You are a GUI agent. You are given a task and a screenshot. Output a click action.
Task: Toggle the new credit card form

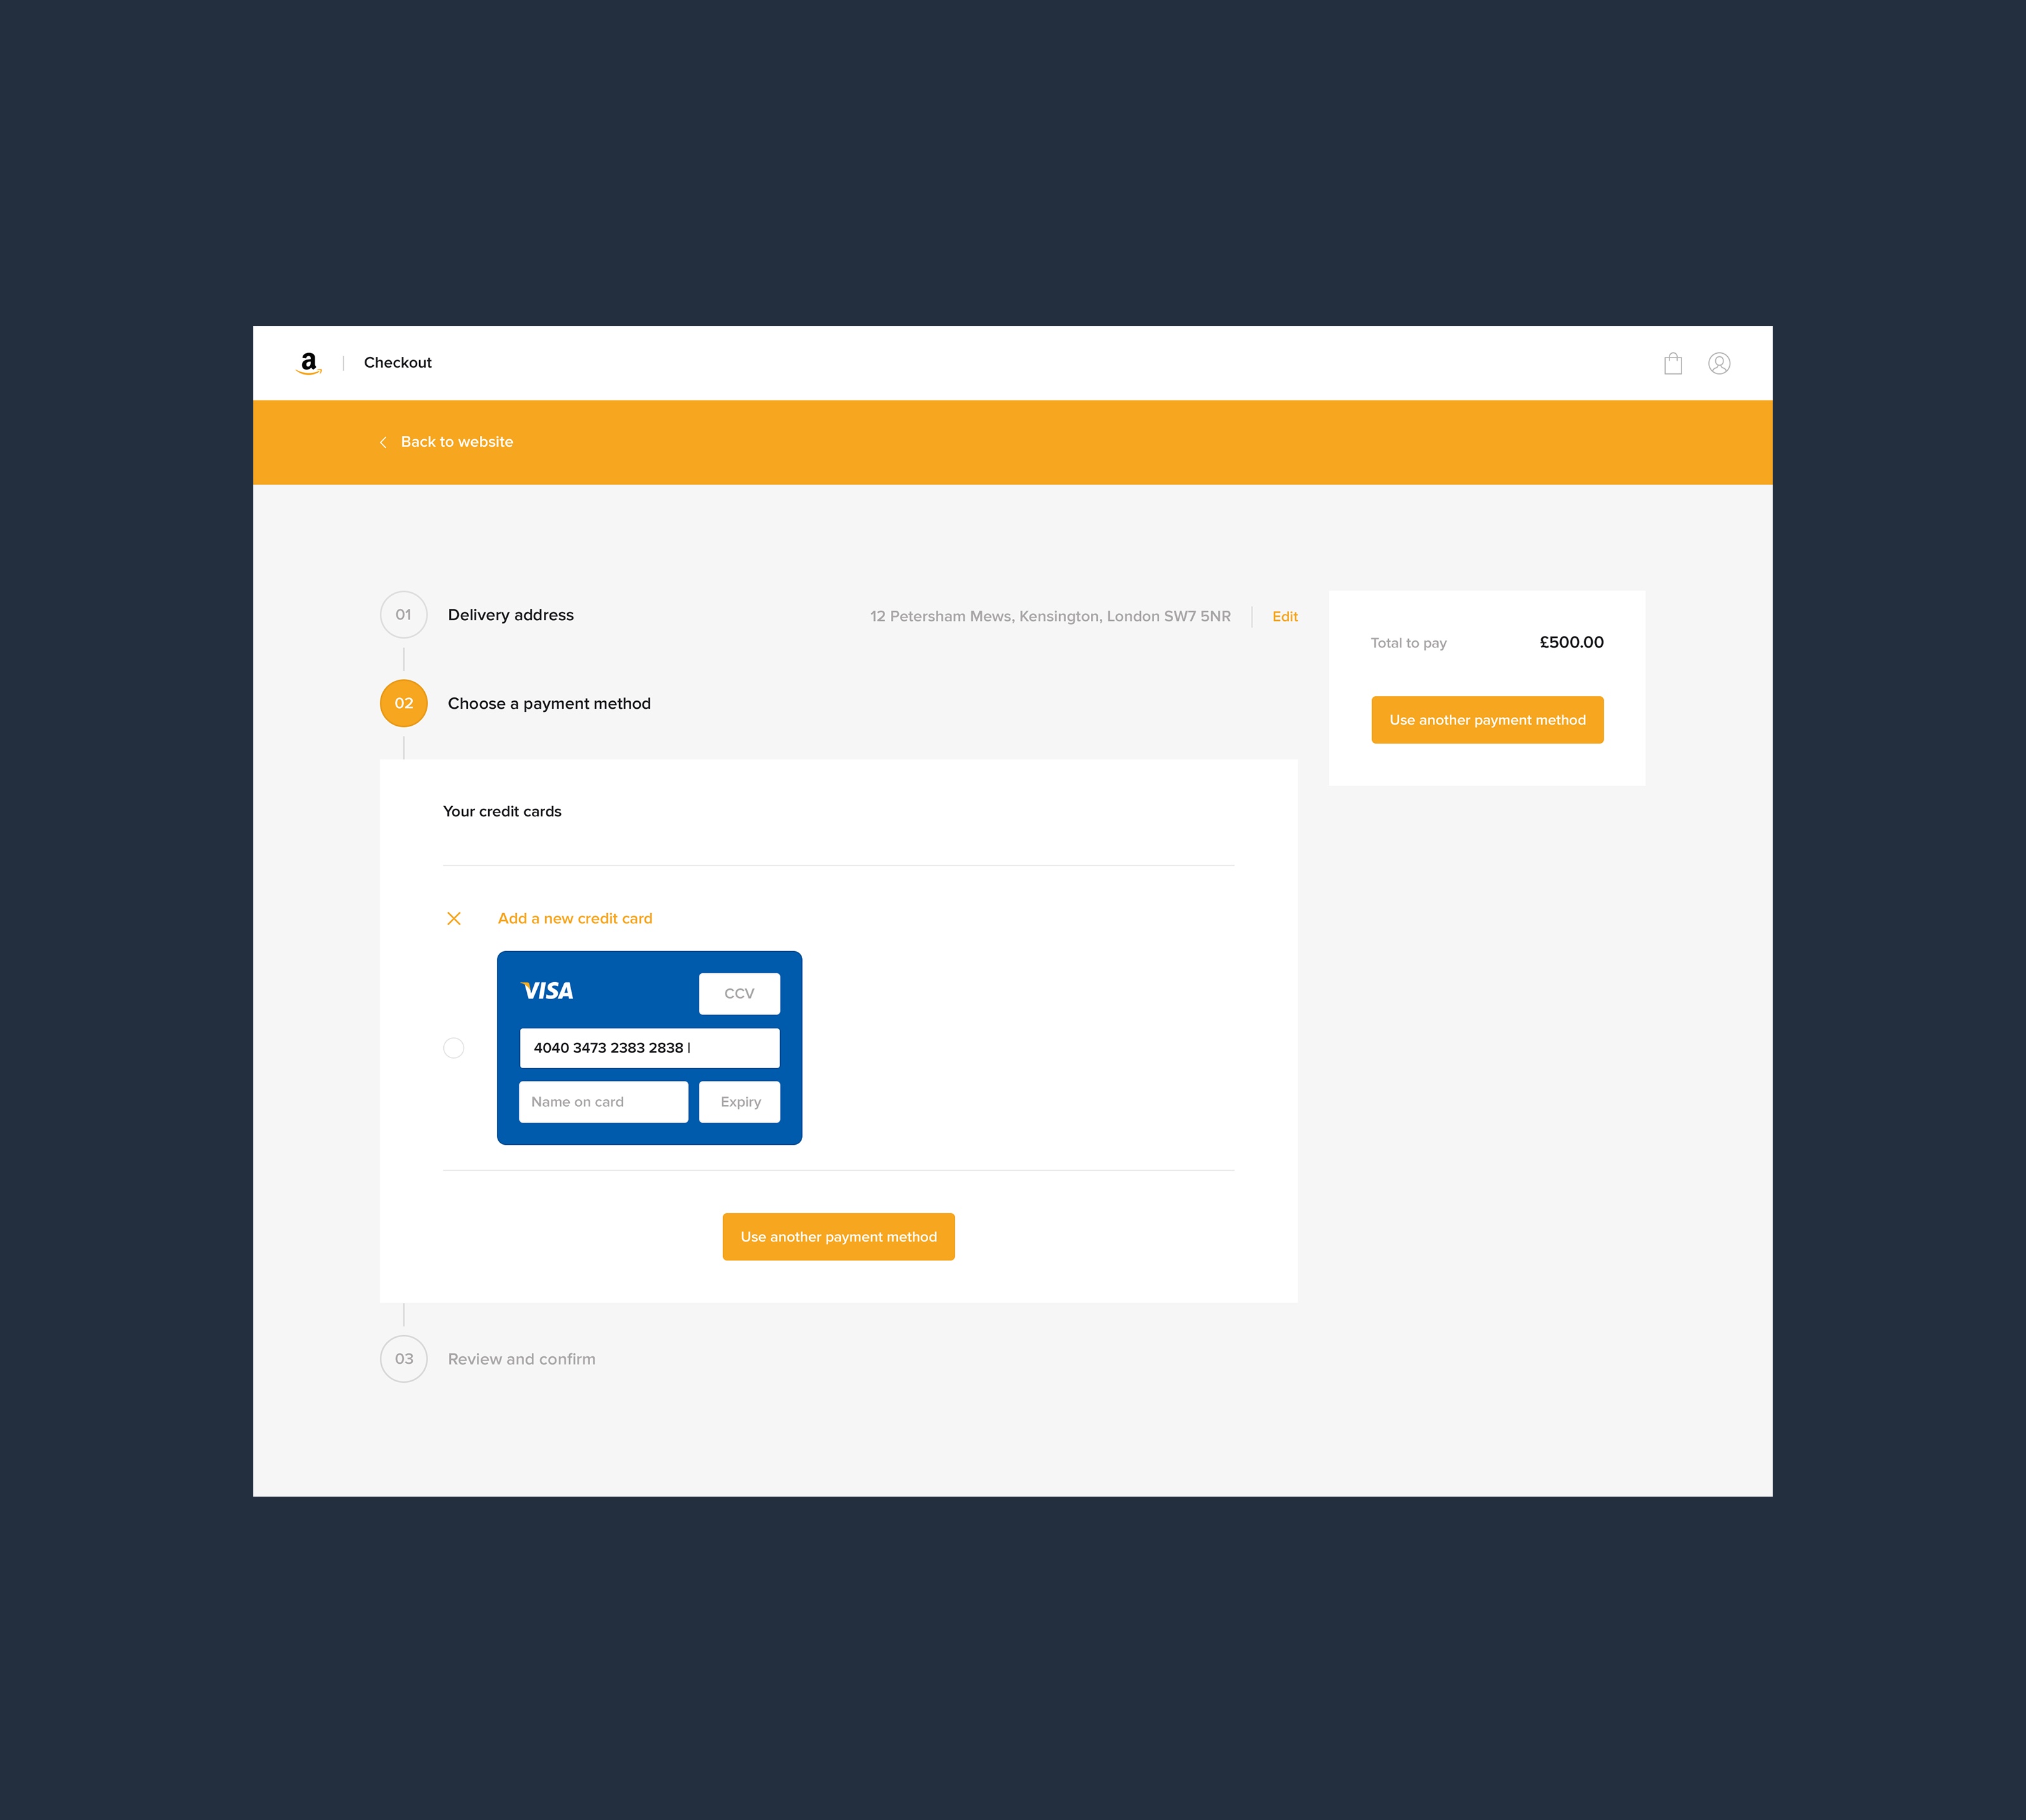(x=453, y=917)
